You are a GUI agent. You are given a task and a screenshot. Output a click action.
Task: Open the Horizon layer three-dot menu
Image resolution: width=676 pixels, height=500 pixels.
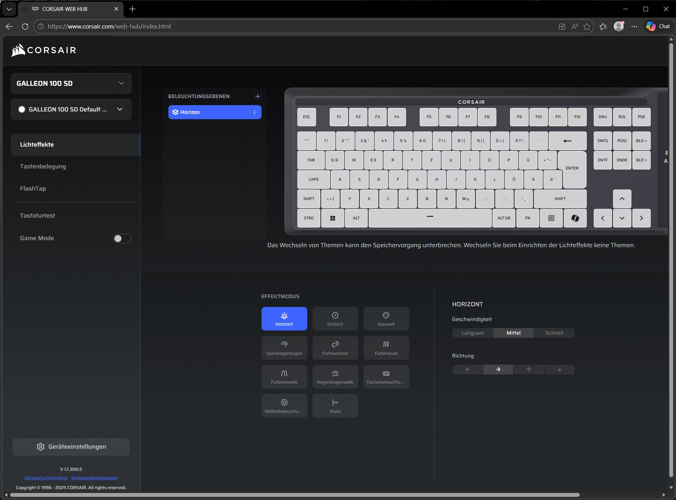[x=255, y=112]
